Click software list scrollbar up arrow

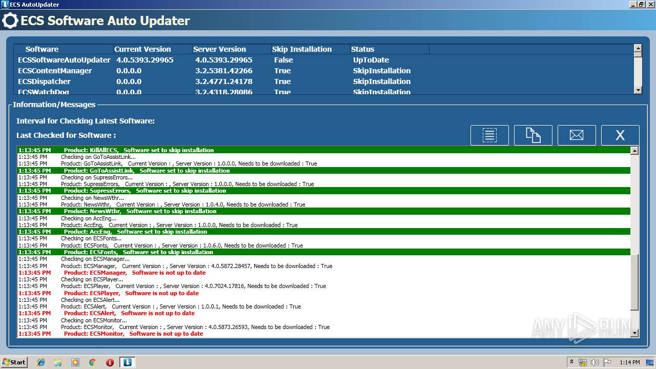click(638, 49)
